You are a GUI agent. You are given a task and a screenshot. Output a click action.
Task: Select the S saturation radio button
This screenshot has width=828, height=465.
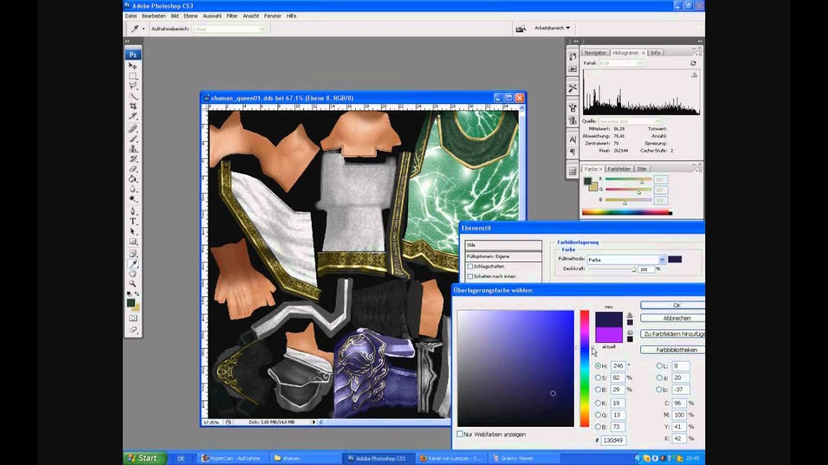598,378
